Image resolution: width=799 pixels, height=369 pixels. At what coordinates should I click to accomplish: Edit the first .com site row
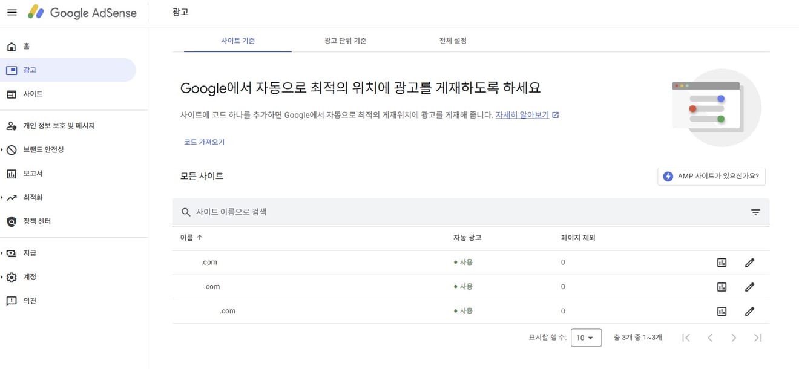point(749,263)
